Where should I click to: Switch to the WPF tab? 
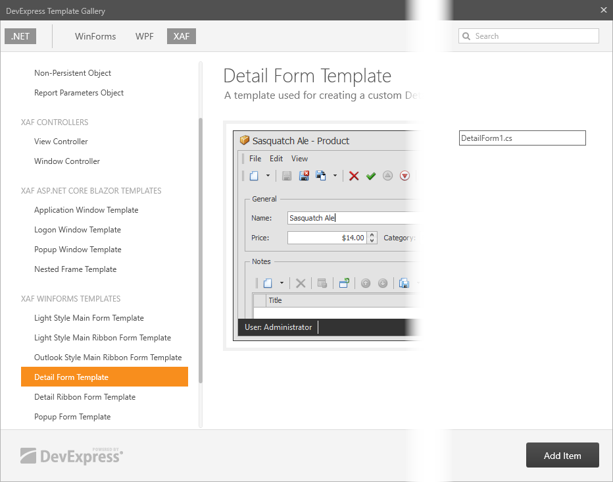[x=144, y=36]
